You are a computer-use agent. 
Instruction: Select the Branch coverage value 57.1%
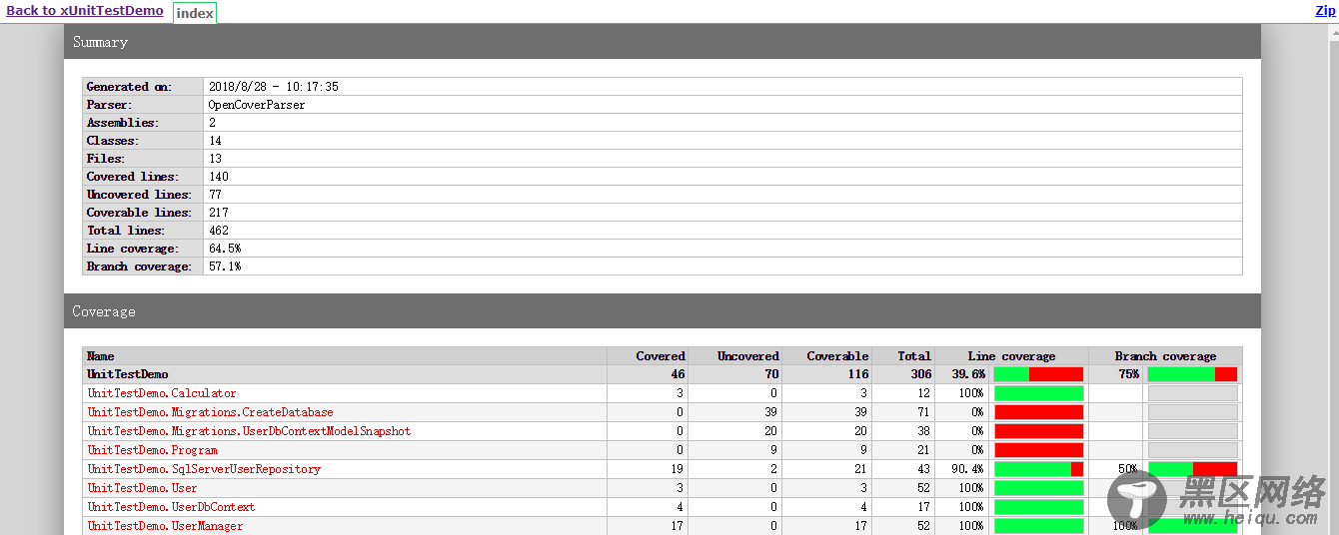(224, 267)
